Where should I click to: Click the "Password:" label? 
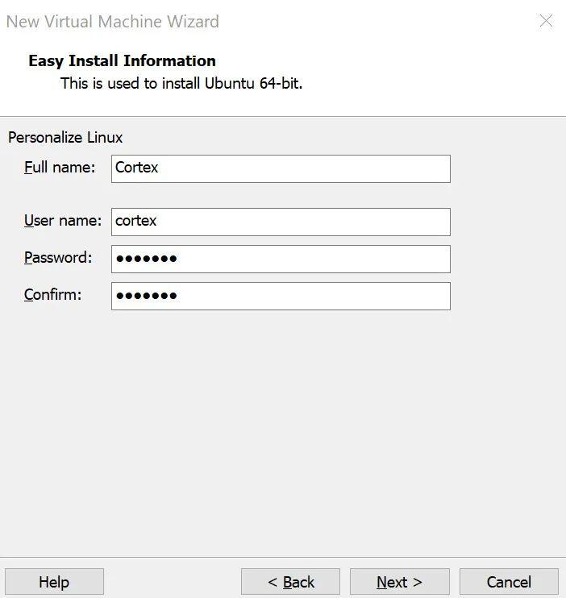click(x=58, y=258)
